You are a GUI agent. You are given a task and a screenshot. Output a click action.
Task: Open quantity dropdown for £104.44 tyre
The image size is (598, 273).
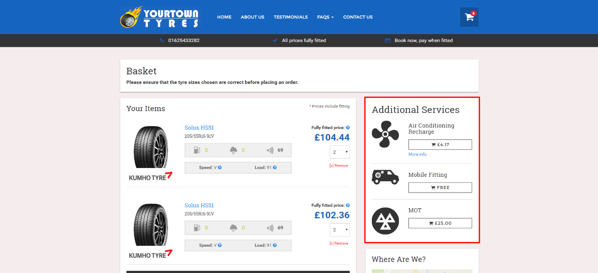(340, 152)
